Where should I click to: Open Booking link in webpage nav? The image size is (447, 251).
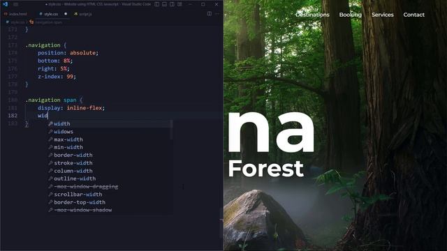(x=351, y=15)
